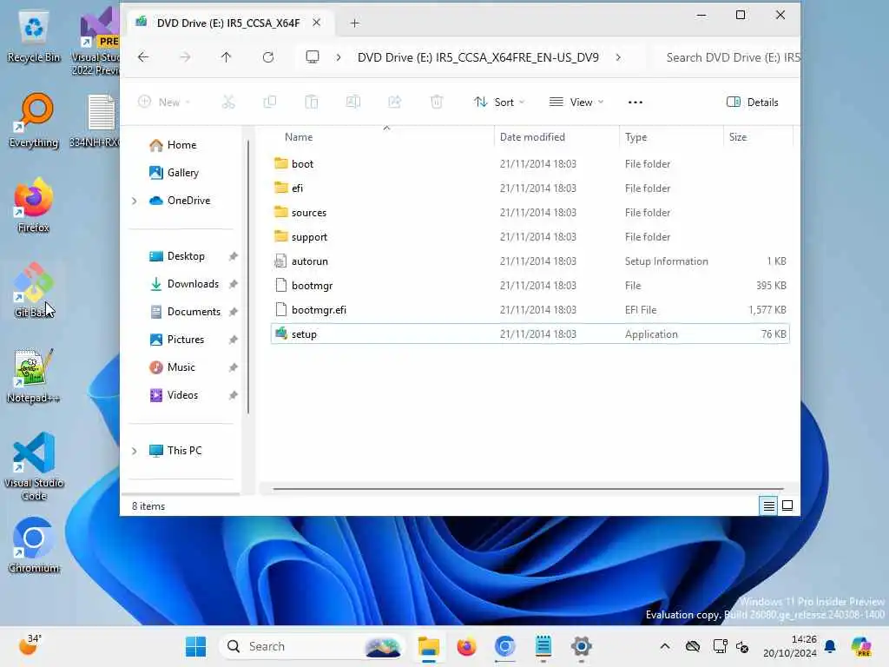Viewport: 889px width, 667px height.
Task: Select the autorun setup information file
Action: tap(530, 261)
